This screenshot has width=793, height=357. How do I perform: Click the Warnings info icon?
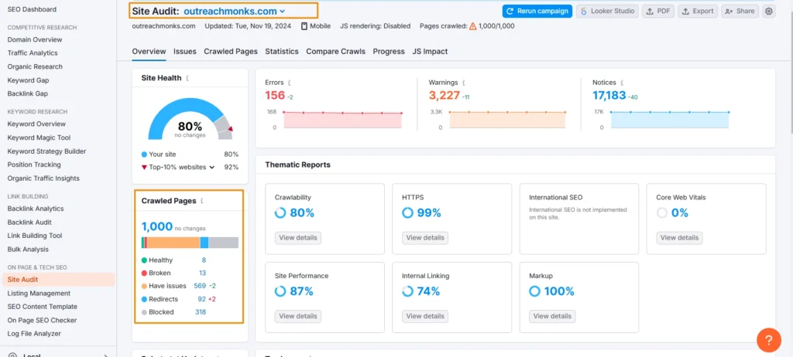tap(463, 83)
